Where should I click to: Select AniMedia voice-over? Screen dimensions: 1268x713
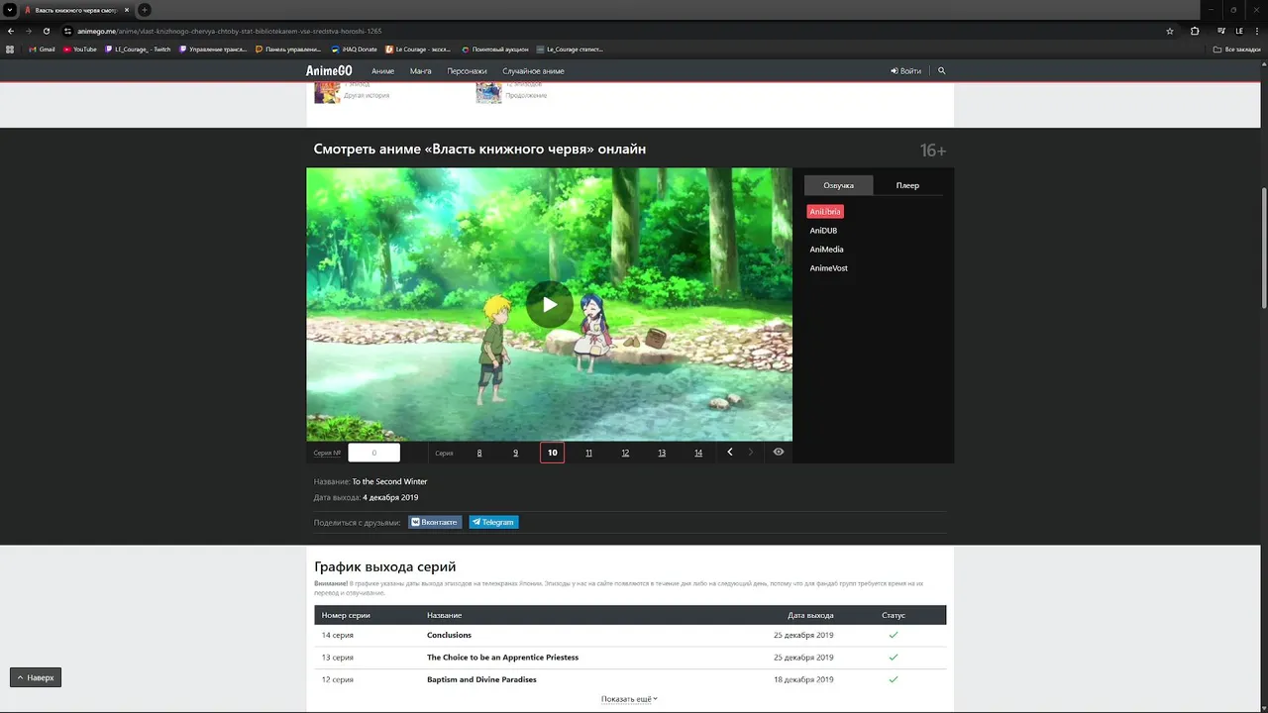(826, 250)
